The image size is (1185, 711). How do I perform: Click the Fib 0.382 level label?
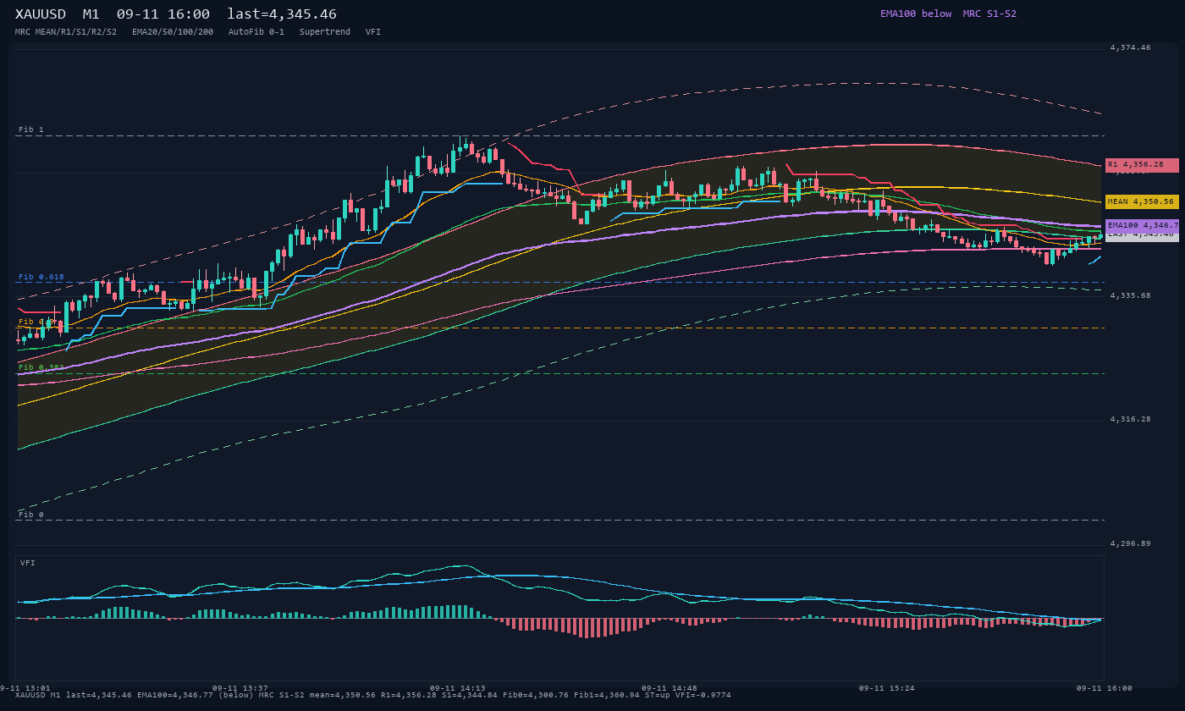coord(41,367)
